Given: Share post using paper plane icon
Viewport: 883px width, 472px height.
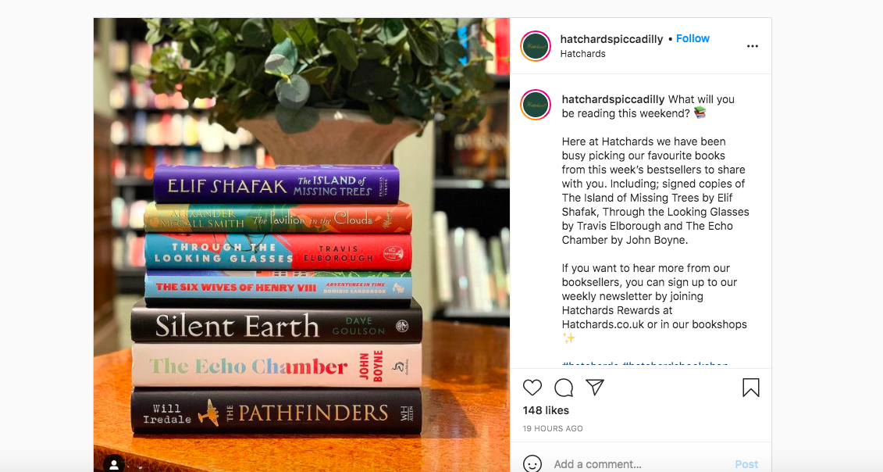Looking at the screenshot, I should (x=595, y=387).
